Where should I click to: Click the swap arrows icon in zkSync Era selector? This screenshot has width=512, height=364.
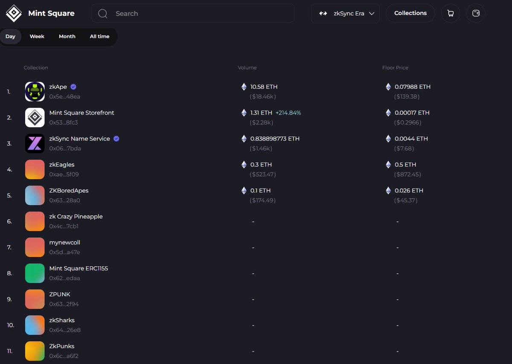pos(323,14)
